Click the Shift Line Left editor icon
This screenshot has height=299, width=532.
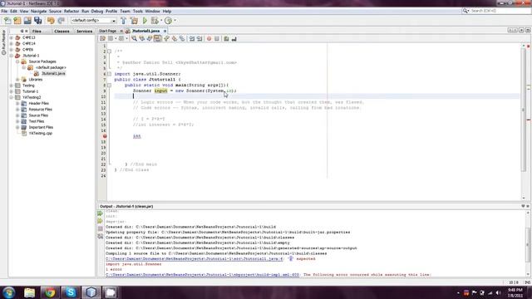pyautogui.click(x=192, y=39)
